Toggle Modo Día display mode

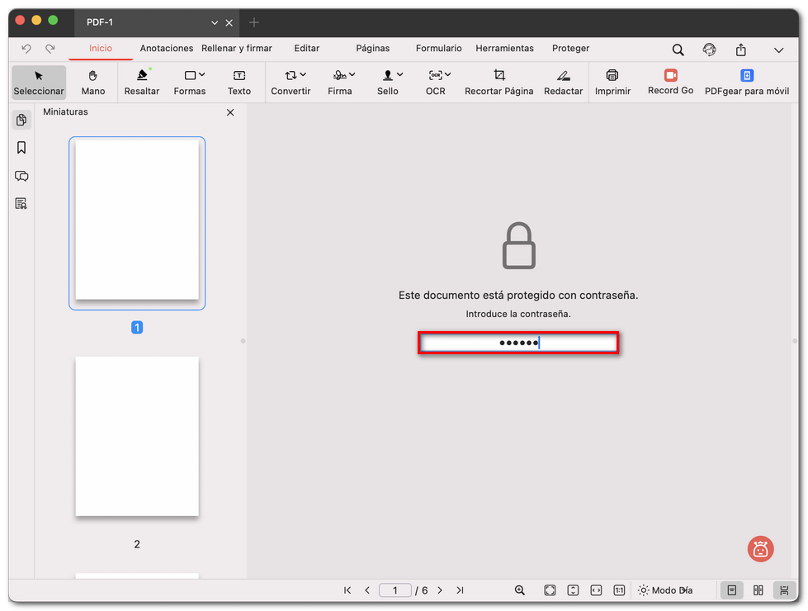[x=665, y=590]
